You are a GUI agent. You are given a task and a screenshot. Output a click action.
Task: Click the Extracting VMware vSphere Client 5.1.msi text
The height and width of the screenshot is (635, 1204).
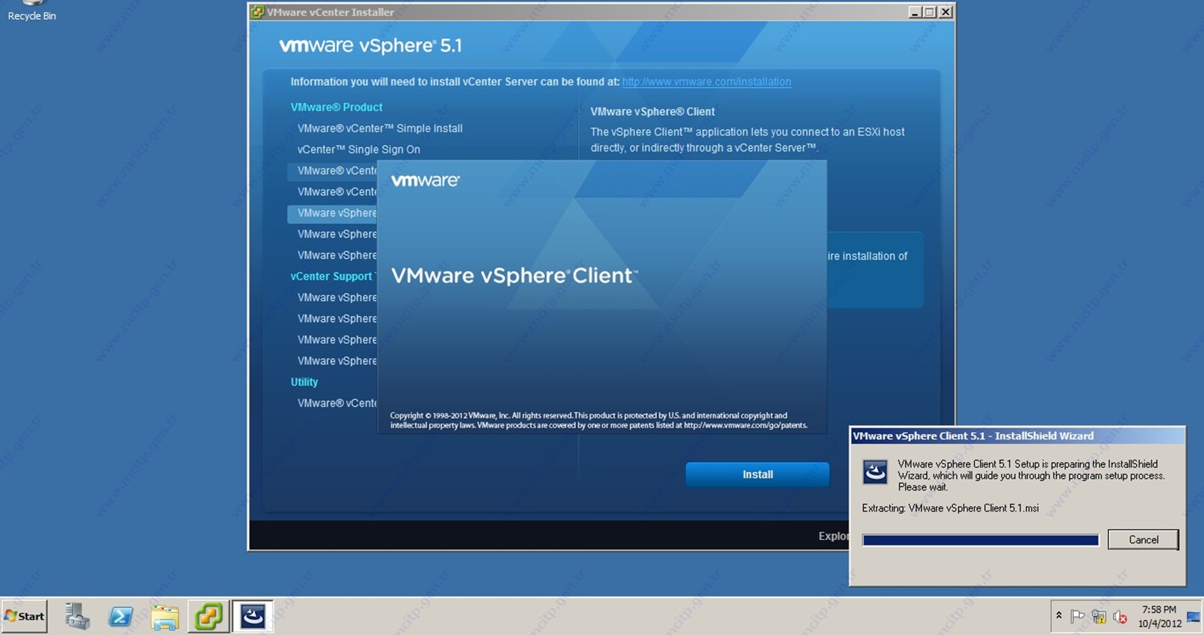(950, 508)
